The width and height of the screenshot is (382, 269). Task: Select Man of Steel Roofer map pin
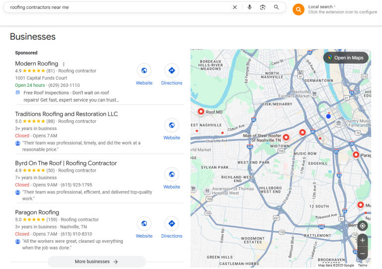(x=286, y=137)
